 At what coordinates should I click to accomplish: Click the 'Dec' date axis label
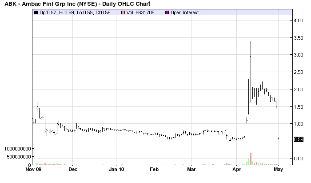(x=73, y=169)
